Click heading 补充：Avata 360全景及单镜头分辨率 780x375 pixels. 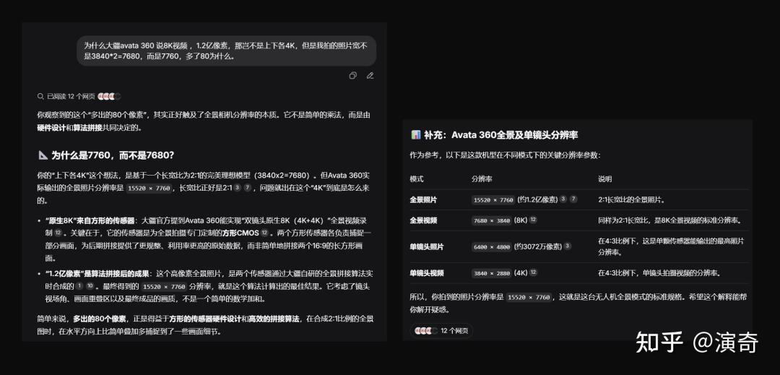(501, 135)
